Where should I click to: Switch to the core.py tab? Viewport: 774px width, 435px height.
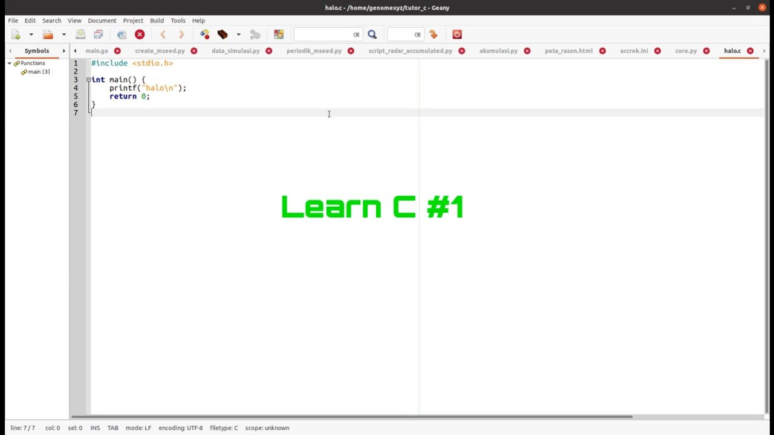[x=686, y=51]
